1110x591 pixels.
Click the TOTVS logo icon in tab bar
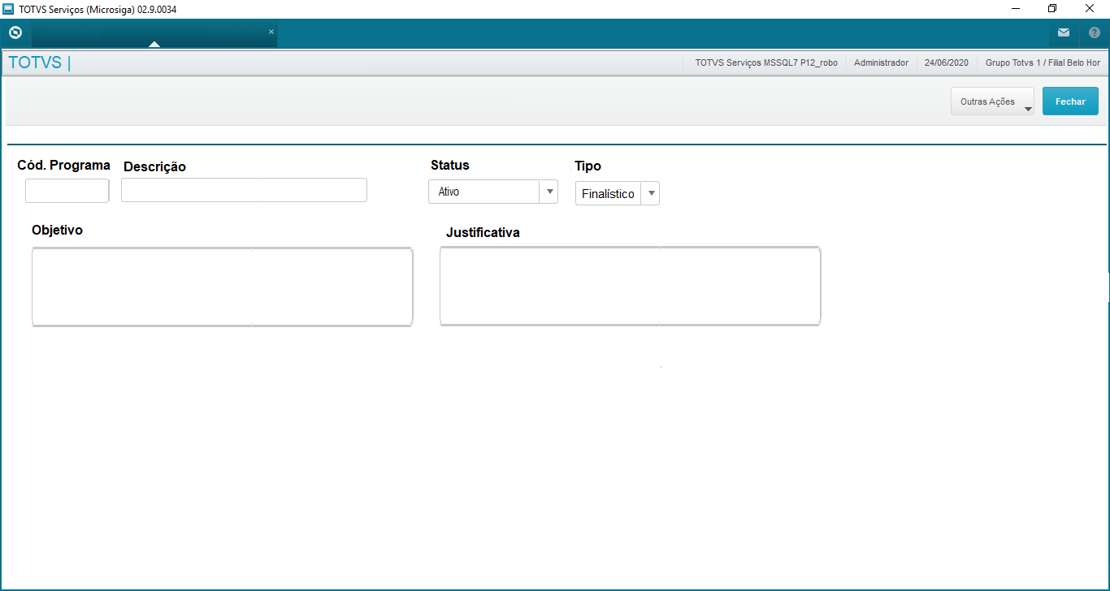15,33
